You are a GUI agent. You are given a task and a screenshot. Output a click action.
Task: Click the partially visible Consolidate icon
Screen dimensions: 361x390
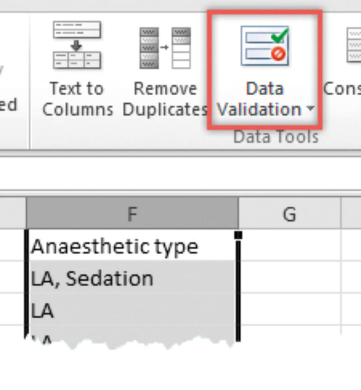point(354,44)
